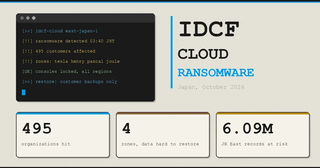The height and width of the screenshot is (168, 320).
Task: Click the '4' zones statistic
Action: tap(126, 129)
